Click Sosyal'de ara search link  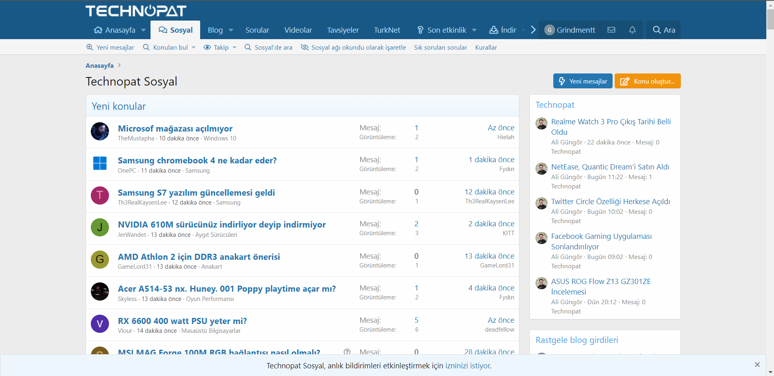pyautogui.click(x=268, y=47)
